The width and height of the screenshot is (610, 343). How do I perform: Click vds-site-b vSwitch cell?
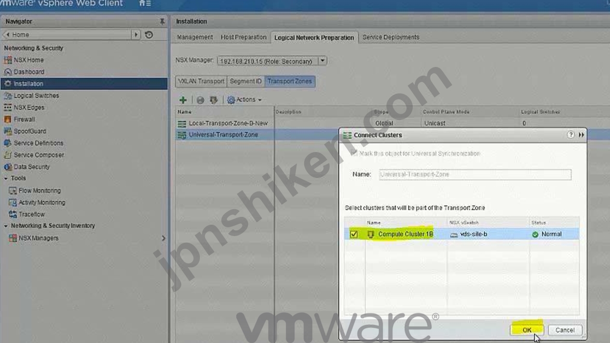(x=488, y=234)
